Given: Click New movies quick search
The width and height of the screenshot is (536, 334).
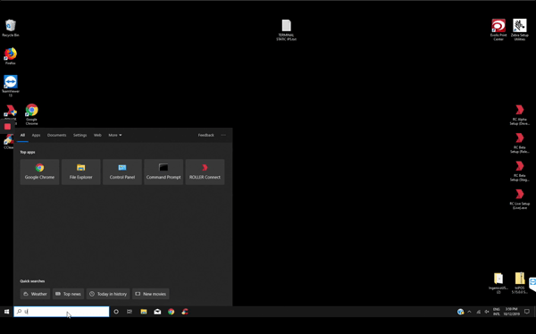Looking at the screenshot, I should [x=151, y=294].
